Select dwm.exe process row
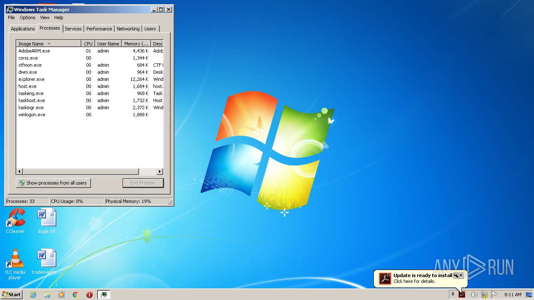This screenshot has width=534, height=300. (x=90, y=72)
